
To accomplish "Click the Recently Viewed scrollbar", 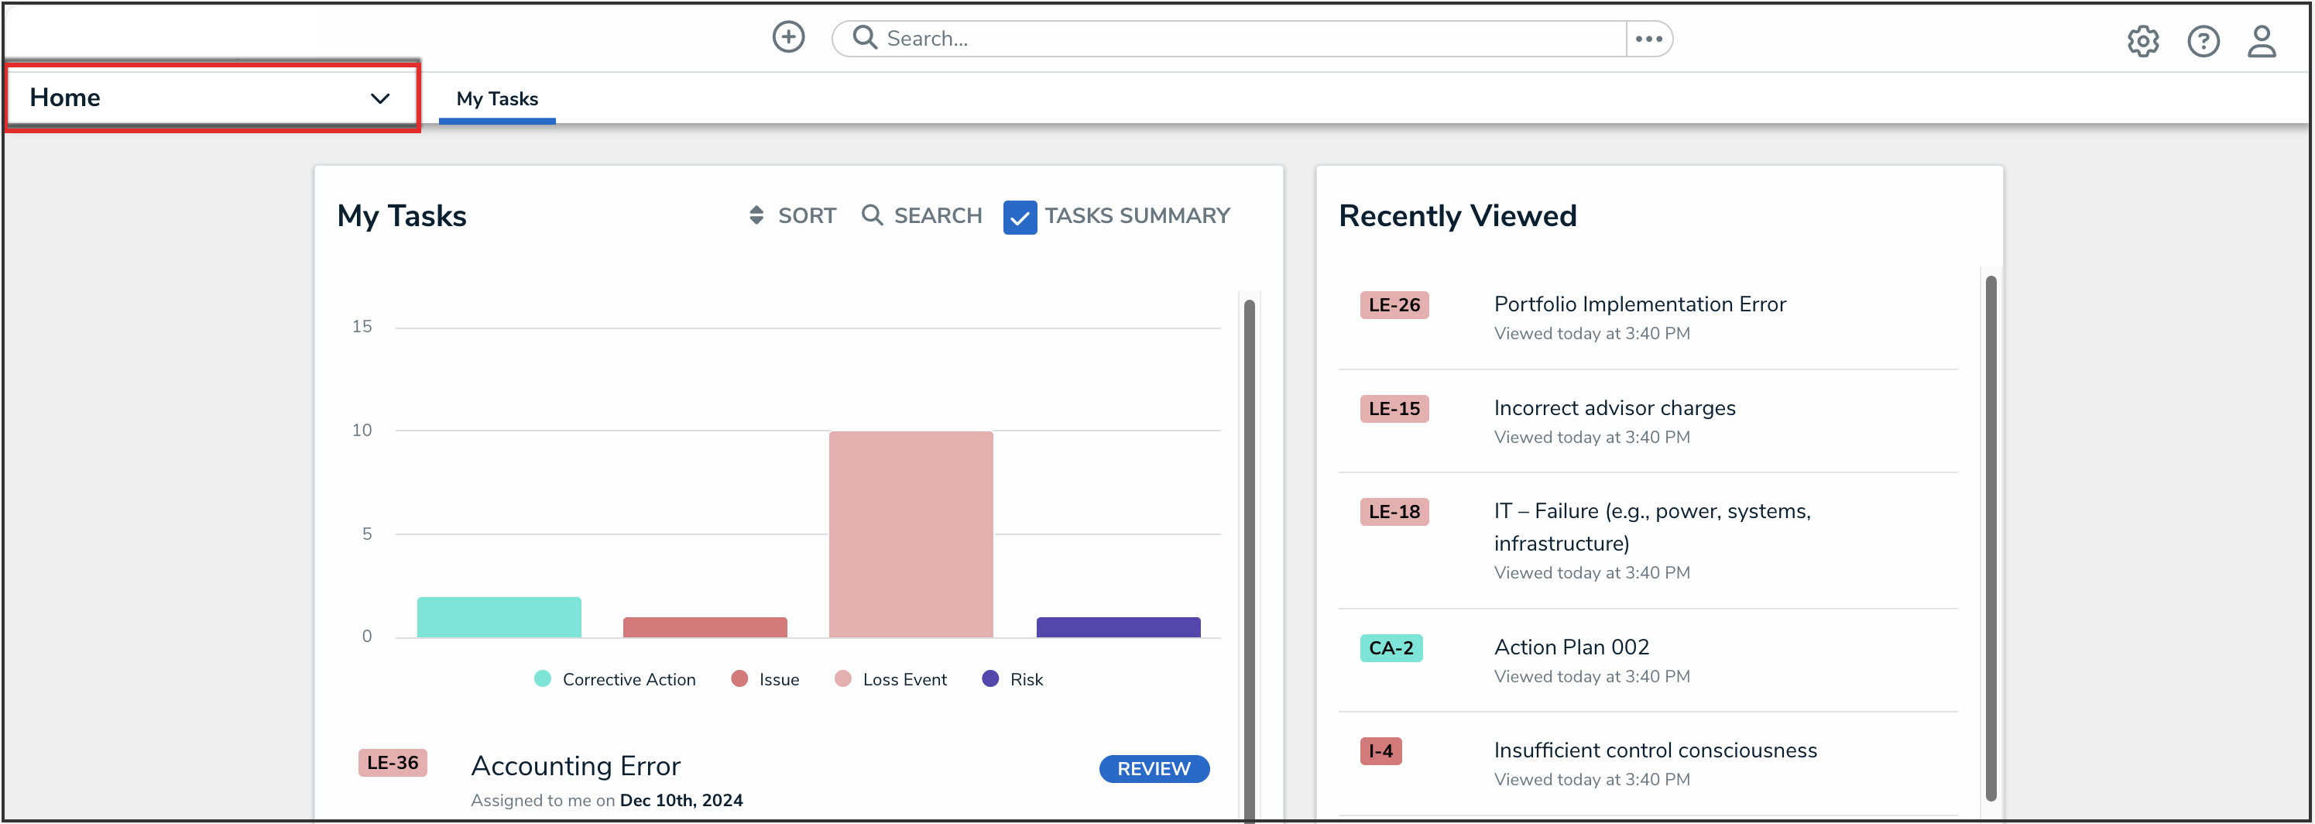I will click(1991, 537).
